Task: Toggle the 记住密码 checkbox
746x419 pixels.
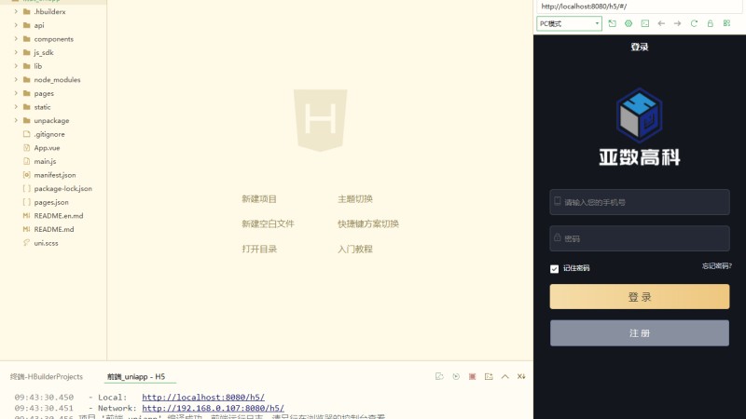Action: point(554,269)
